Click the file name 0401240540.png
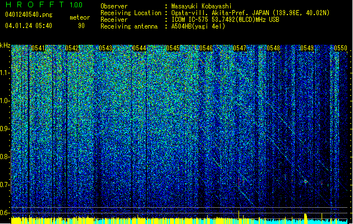 (x=29, y=15)
